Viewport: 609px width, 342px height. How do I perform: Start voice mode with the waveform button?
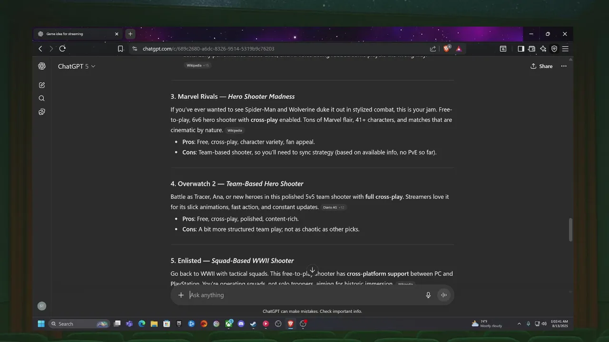tap(443, 295)
